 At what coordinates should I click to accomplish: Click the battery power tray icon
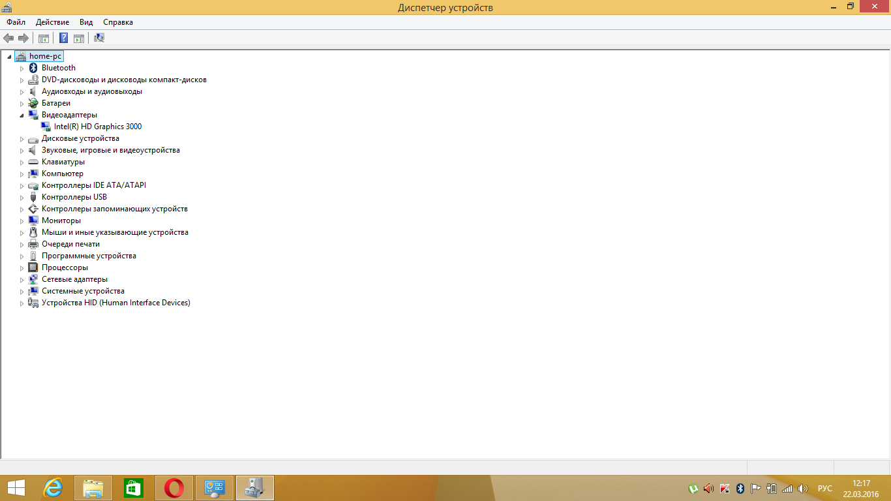point(772,489)
